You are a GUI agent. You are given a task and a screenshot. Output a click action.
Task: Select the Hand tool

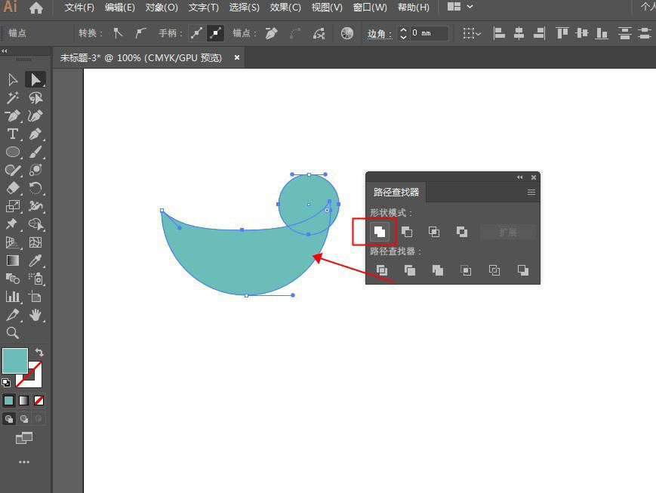click(35, 315)
